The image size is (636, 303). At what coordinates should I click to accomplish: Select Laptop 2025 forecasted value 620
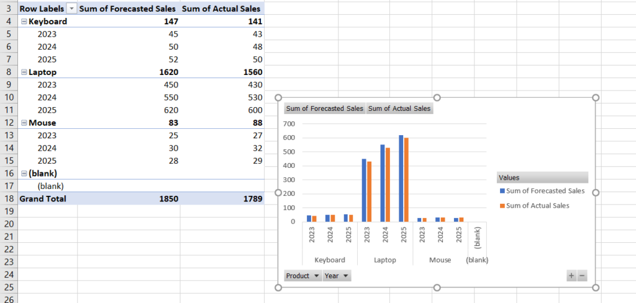pos(129,110)
